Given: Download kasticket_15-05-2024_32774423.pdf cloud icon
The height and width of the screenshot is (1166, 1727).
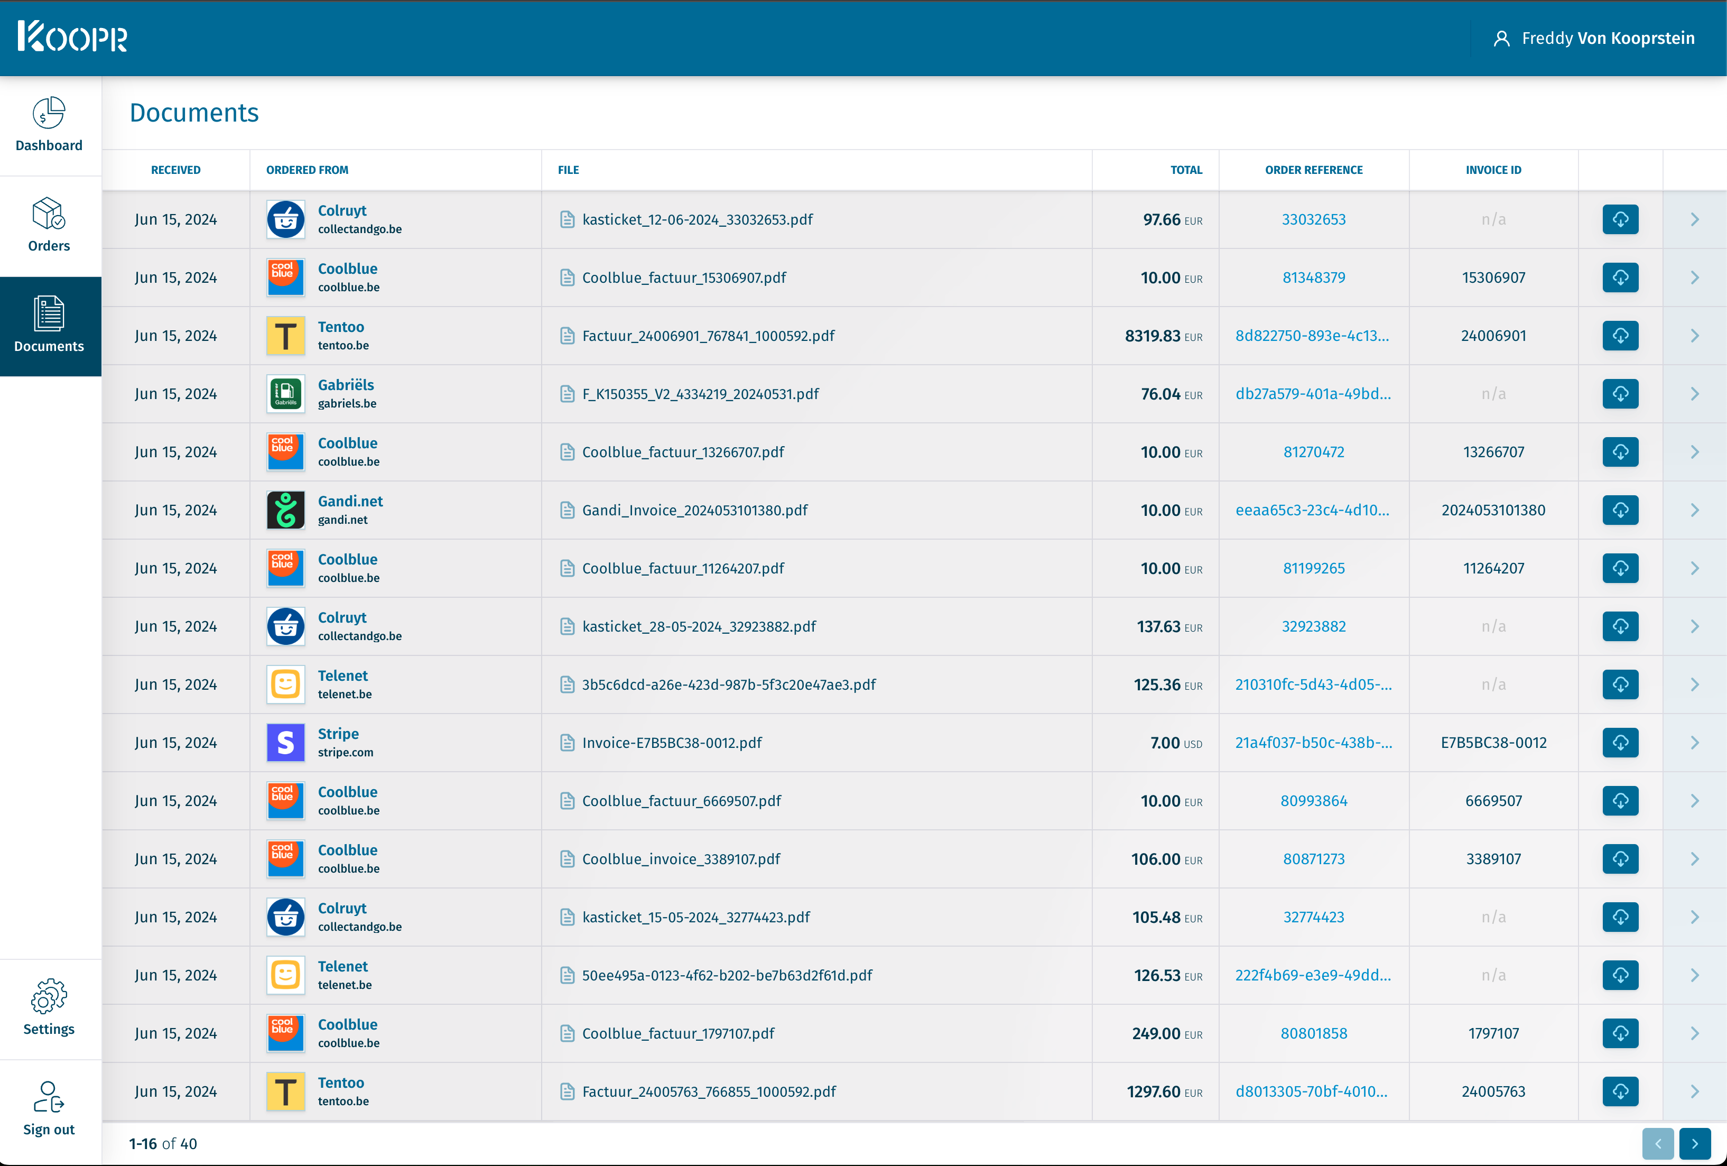Looking at the screenshot, I should [1620, 917].
